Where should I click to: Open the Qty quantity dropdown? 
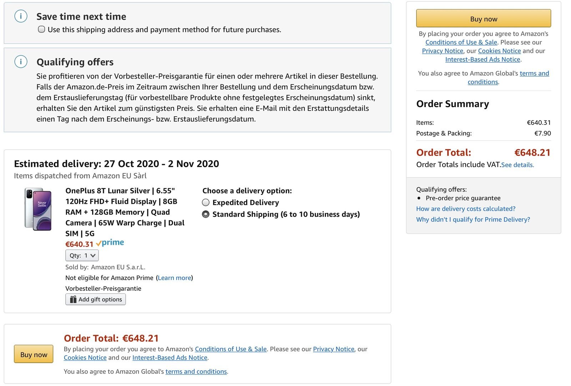point(82,255)
